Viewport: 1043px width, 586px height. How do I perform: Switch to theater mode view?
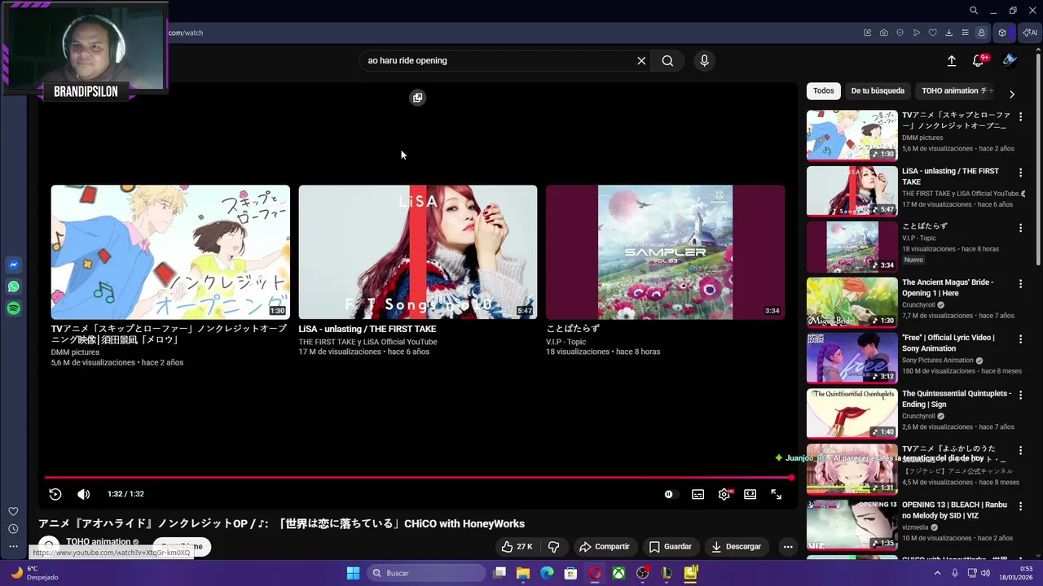point(750,494)
